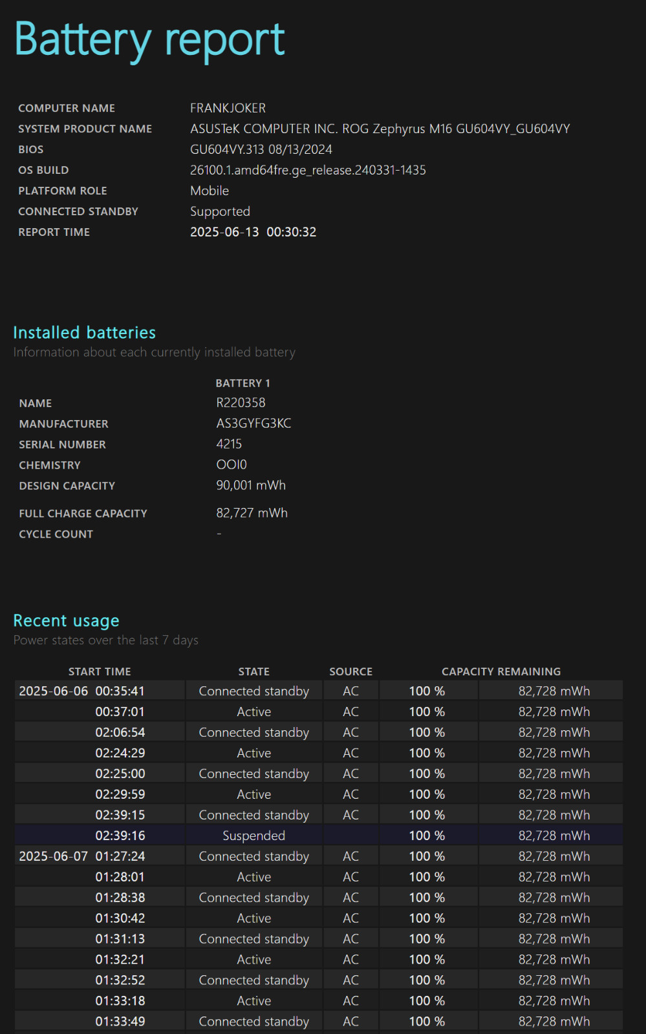Click the SOURCE column header
Screen dimensions: 646x1034
pyautogui.click(x=350, y=671)
